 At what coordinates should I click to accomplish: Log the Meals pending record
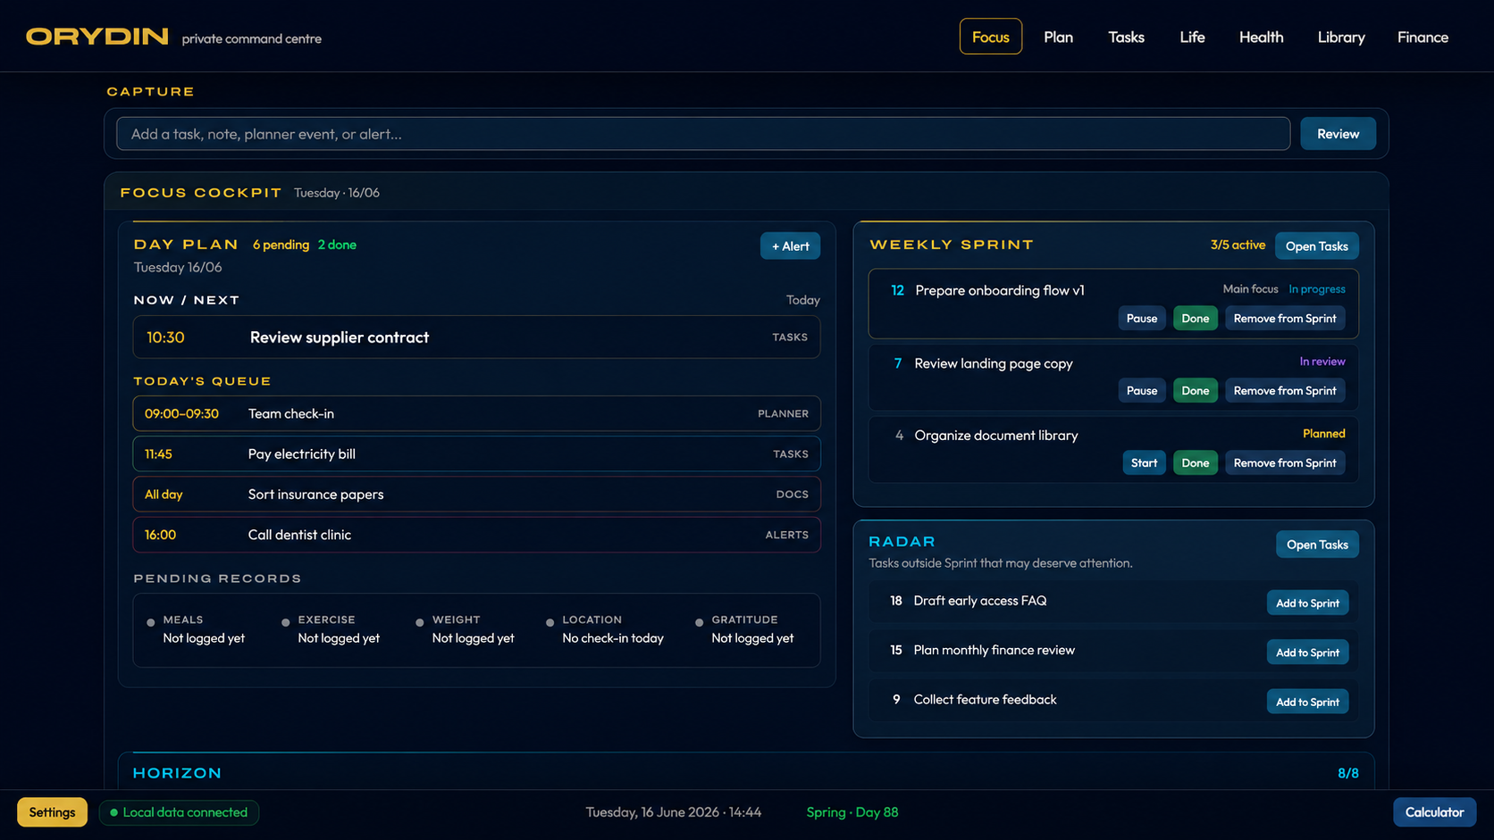[196, 629]
